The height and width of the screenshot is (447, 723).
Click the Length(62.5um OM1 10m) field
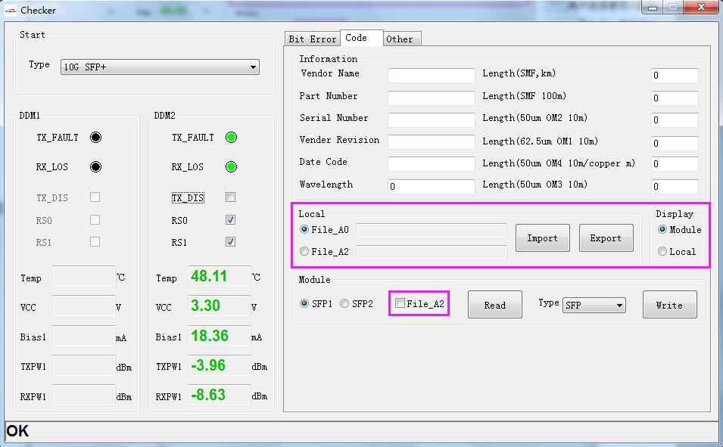tap(675, 143)
